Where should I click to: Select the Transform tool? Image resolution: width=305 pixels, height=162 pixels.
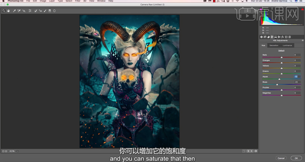(x=30, y=11)
